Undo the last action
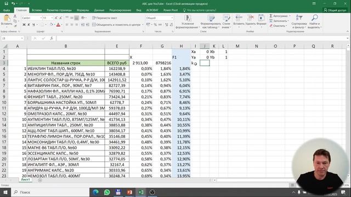Image resolution: width=351 pixels, height=197 pixels. pyautogui.click(x=13, y=4)
